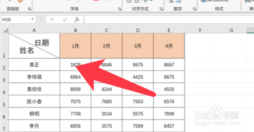254x132 pixels.
Task: Open the 对齐方式 group dialog launcher
Action: click(161, 9)
